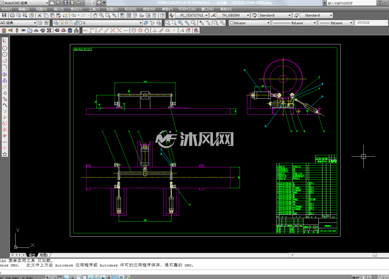389x279 pixels.
Task: Expand the PC_TEXTSTYLE text style dropdown
Action: 206,15
